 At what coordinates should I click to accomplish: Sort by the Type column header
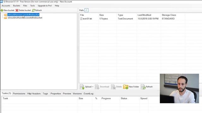click(121, 15)
